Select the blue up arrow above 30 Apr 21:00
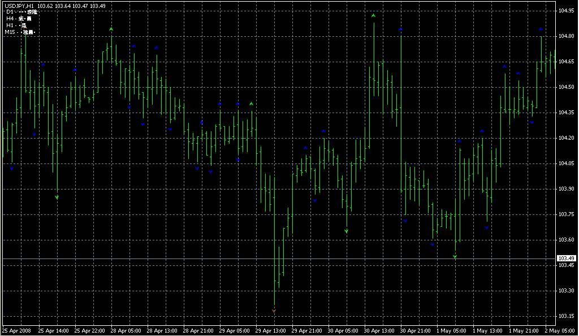 pyautogui.click(x=401, y=29)
